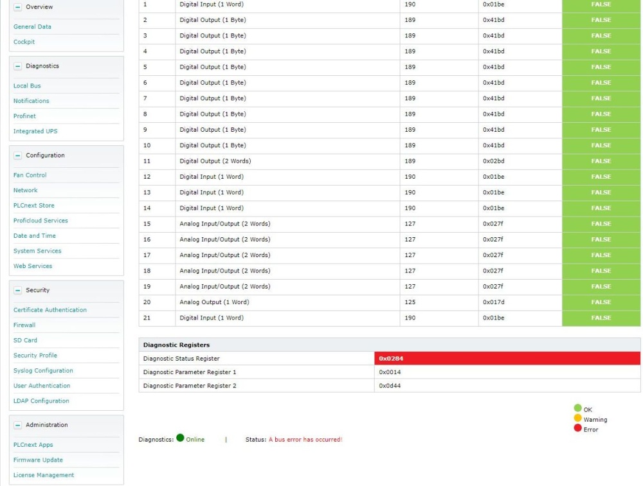Click the yellow Warning legend circle
This screenshot has width=643, height=486.
coord(577,419)
